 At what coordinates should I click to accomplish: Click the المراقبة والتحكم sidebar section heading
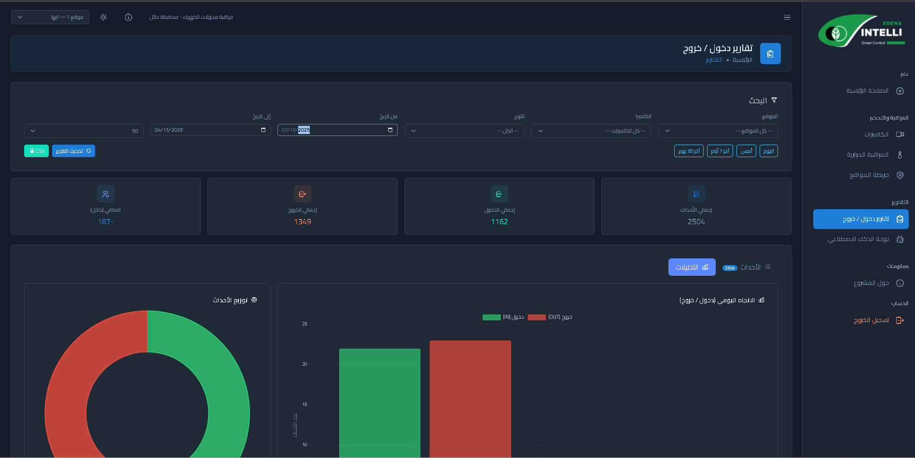[x=889, y=118]
